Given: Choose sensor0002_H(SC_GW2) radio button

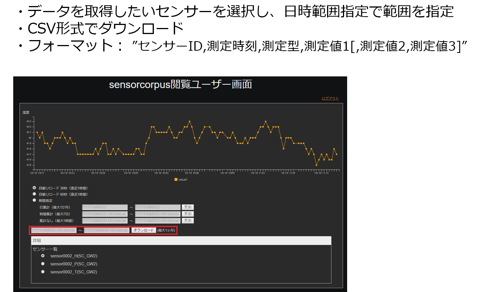Looking at the screenshot, I should click(x=43, y=256).
